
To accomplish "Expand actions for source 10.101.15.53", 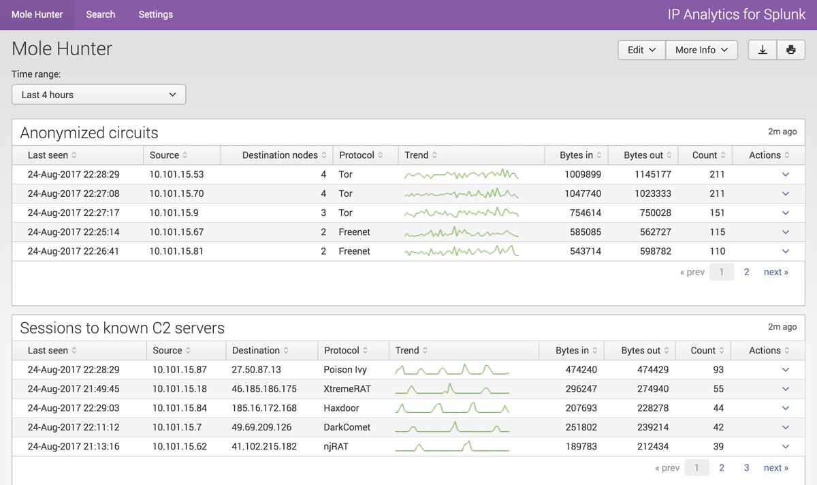I will click(786, 174).
